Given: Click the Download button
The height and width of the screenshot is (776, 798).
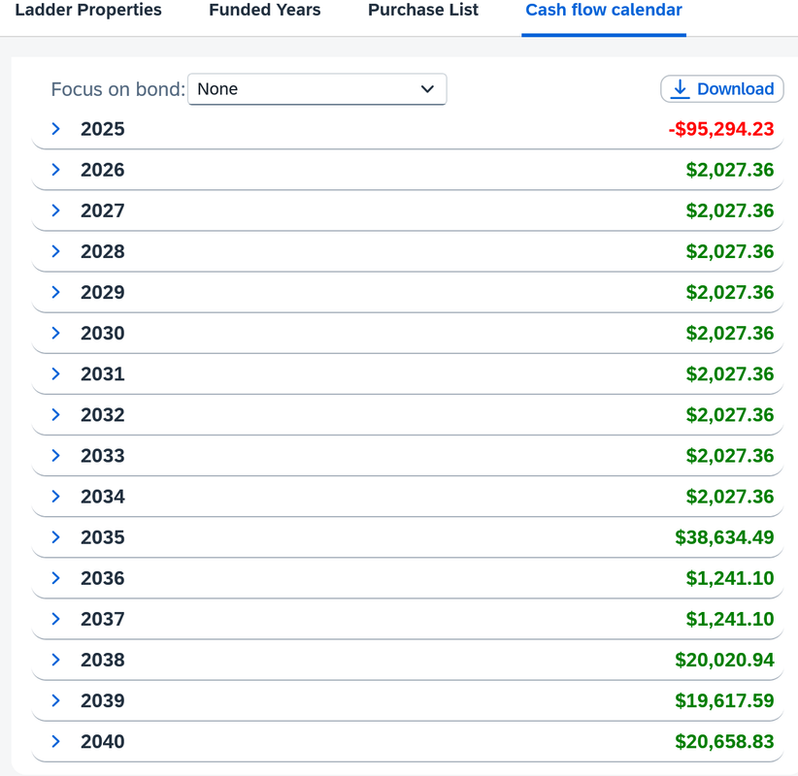Looking at the screenshot, I should coord(722,89).
